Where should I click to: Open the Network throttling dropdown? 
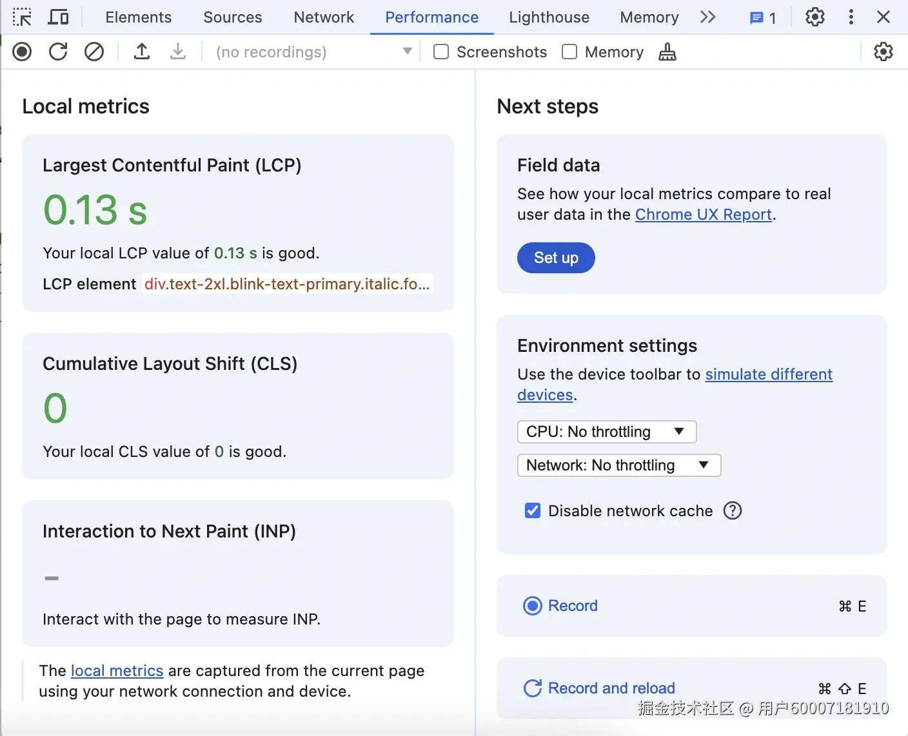pyautogui.click(x=618, y=465)
